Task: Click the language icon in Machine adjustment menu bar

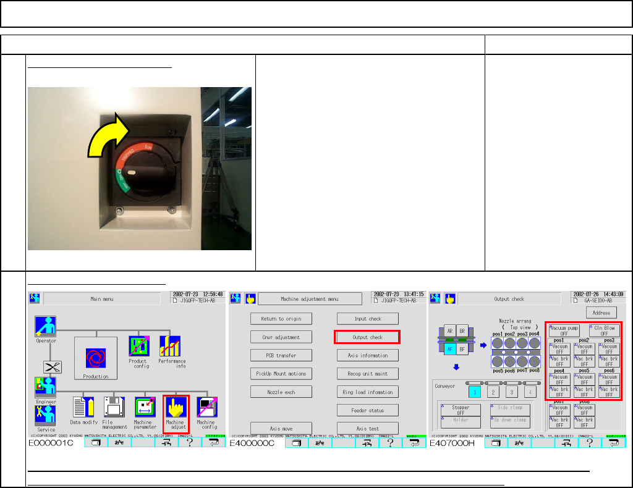Action: pos(320,443)
